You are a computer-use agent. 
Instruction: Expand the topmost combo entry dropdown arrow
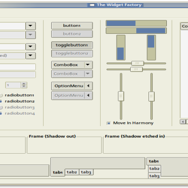tap(31, 26)
